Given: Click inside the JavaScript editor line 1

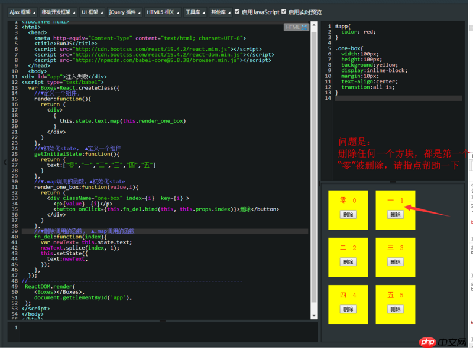Looking at the screenshot, I should coord(169,327).
